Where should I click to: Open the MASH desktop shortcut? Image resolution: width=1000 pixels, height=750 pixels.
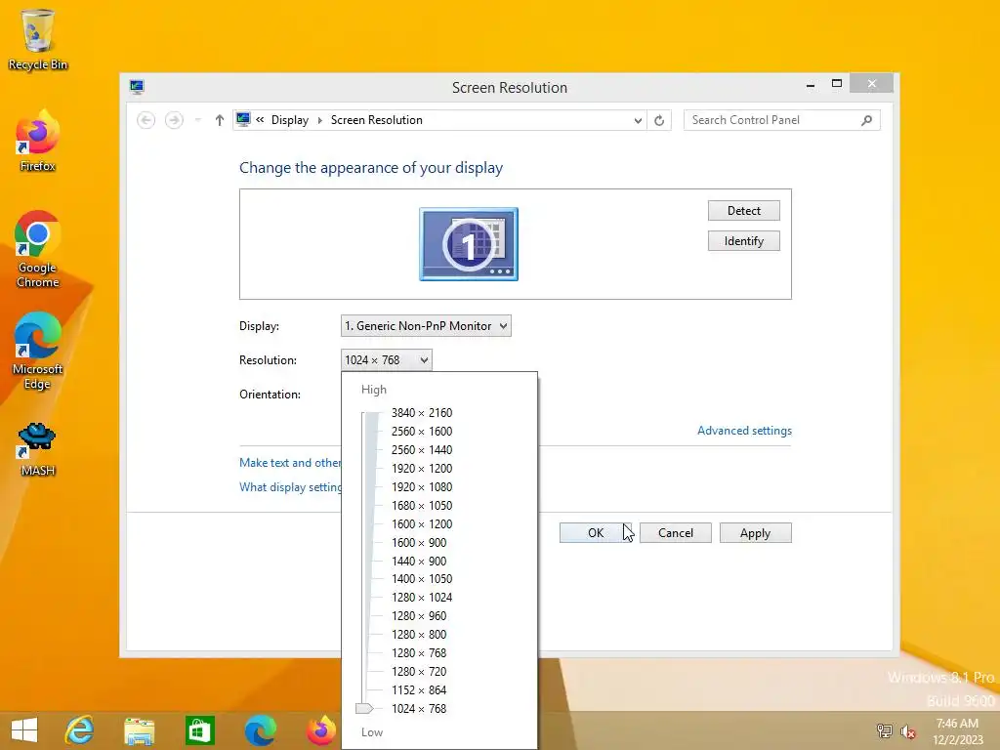pyautogui.click(x=38, y=449)
